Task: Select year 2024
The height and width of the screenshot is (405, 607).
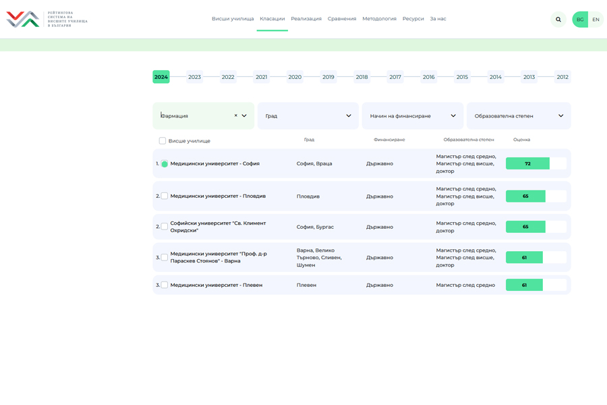Action: (161, 77)
